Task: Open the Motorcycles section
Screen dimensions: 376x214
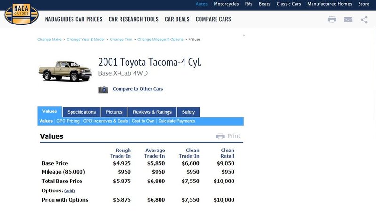Action: click(x=226, y=4)
